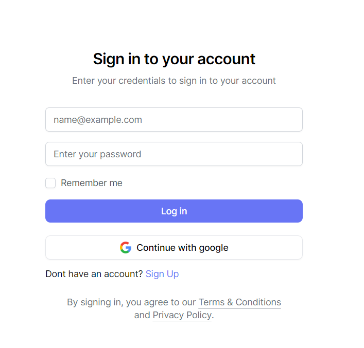Open the Terms & Conditions link
Viewport: 364px width, 348px height.
coord(239,302)
